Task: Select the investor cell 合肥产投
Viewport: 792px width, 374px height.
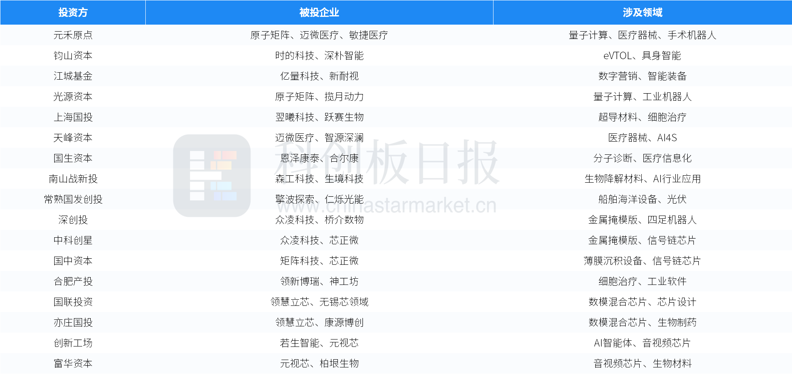Action: pos(73,281)
